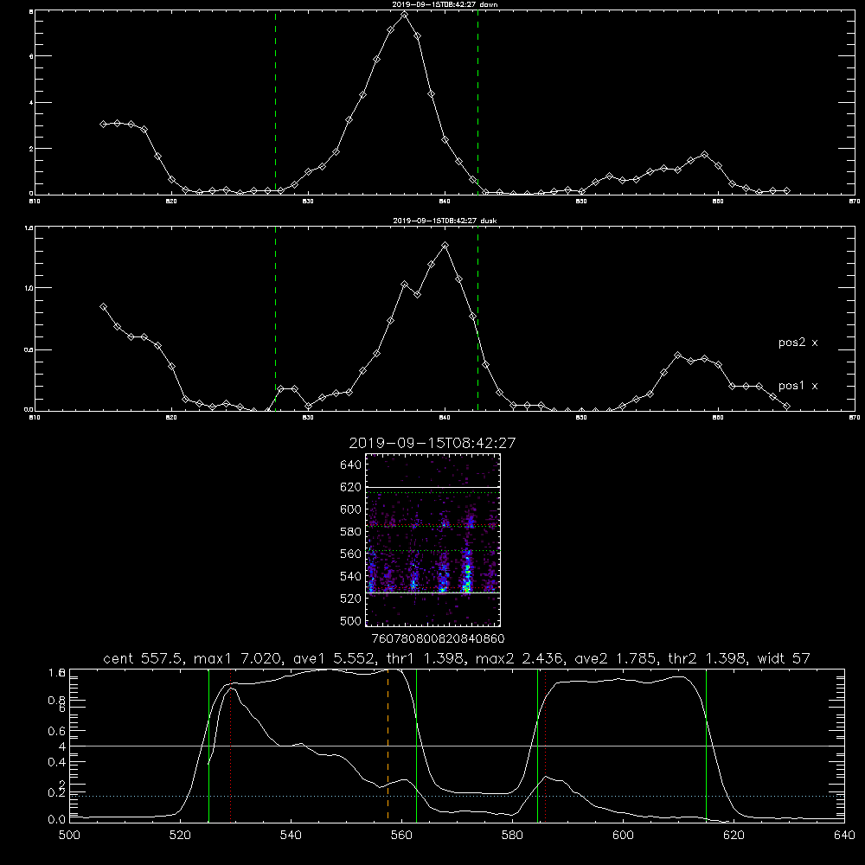Click the peak data point of dawn curve
Image resolution: width=865 pixels, height=865 pixels.
(x=404, y=15)
